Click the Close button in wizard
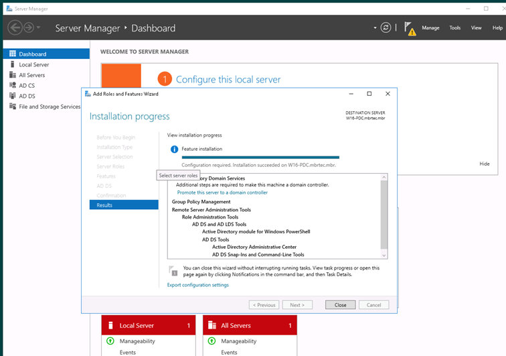 340,305
